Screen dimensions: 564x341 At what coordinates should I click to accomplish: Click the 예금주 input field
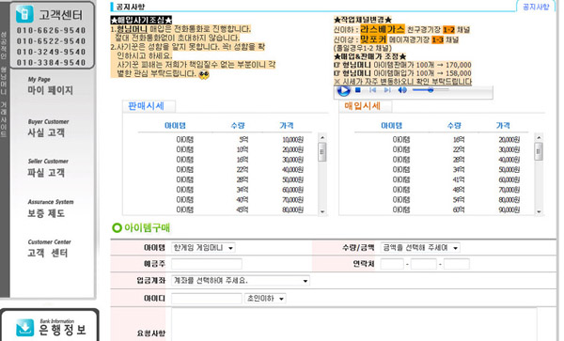coord(207,264)
